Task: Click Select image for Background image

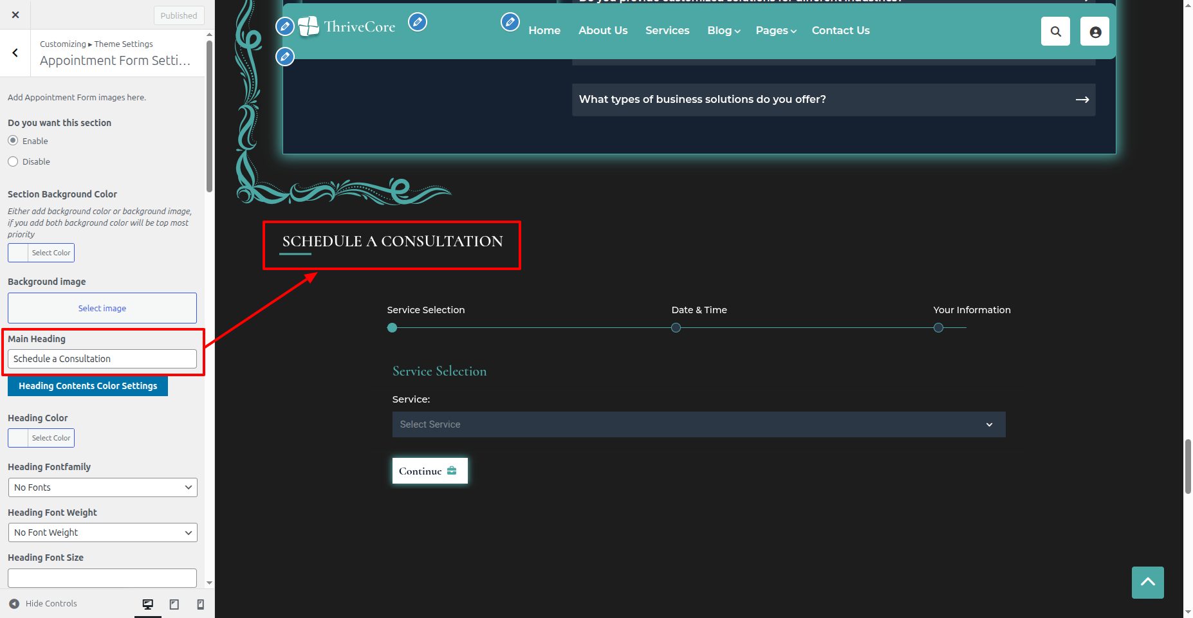Action: pos(102,308)
